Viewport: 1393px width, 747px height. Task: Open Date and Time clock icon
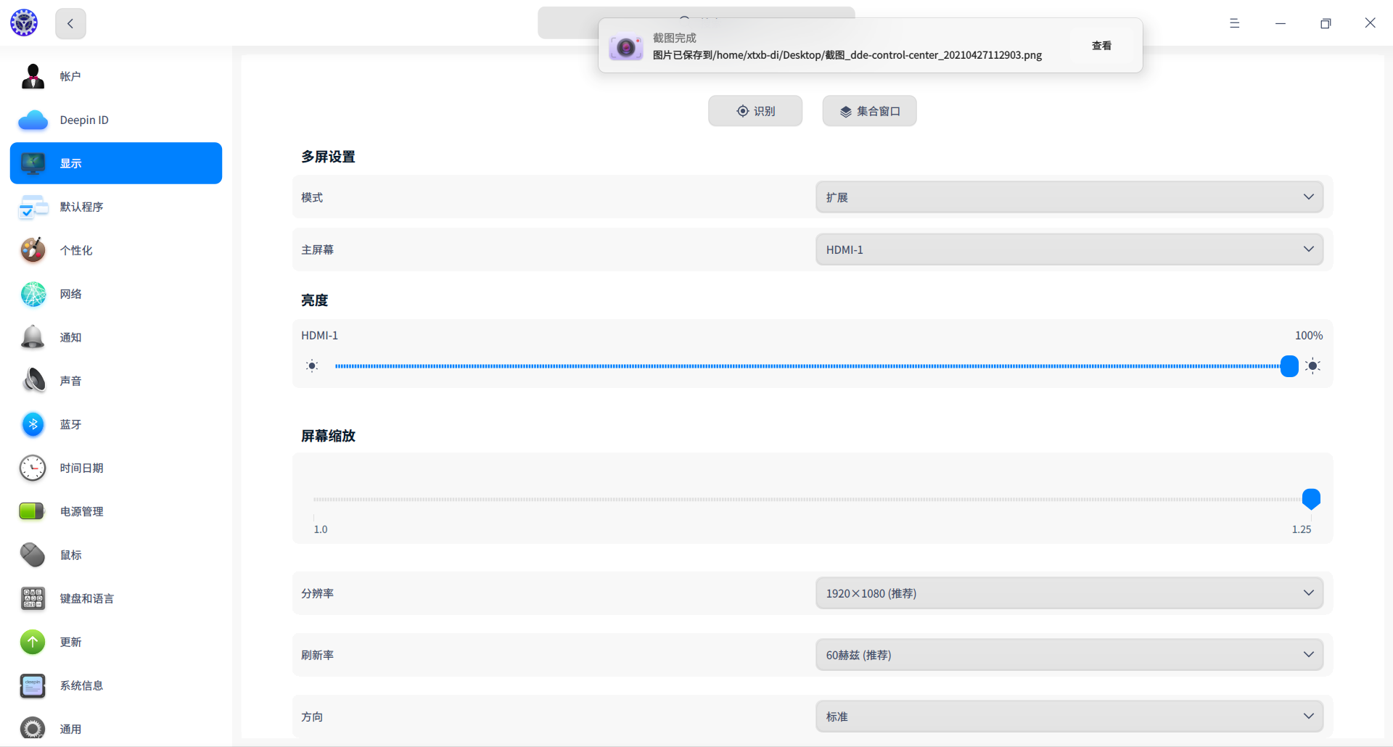[33, 468]
